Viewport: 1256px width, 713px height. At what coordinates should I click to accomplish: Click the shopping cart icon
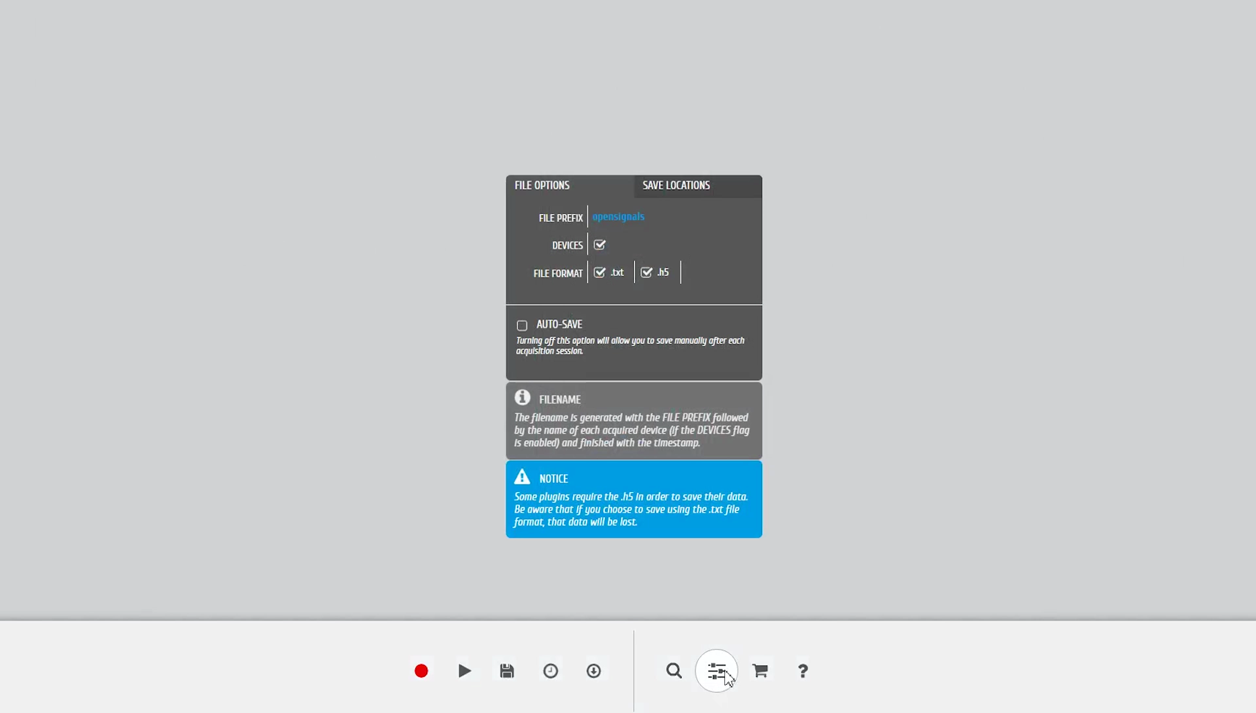point(759,670)
